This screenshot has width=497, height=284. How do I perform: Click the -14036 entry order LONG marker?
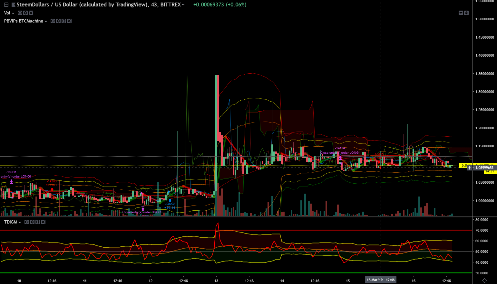(x=12, y=181)
